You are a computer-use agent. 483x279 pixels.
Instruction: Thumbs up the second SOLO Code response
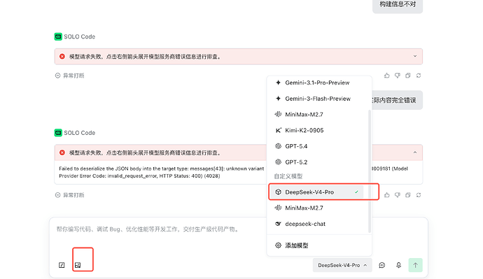(x=387, y=195)
